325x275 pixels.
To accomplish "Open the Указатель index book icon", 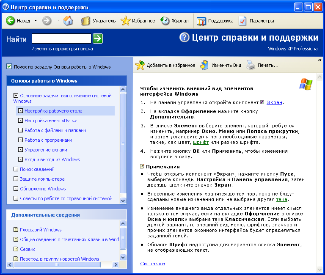I will coord(85,20).
